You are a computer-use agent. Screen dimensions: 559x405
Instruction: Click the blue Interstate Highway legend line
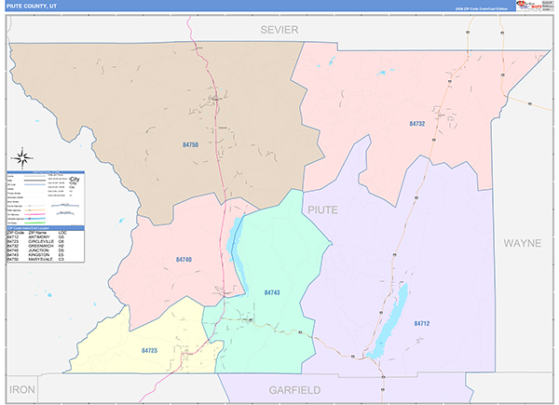(x=34, y=219)
